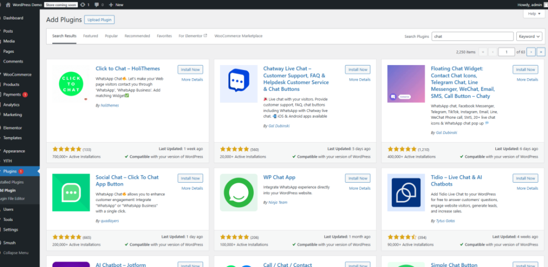View More Details for Social Chat

pyautogui.click(x=192, y=188)
